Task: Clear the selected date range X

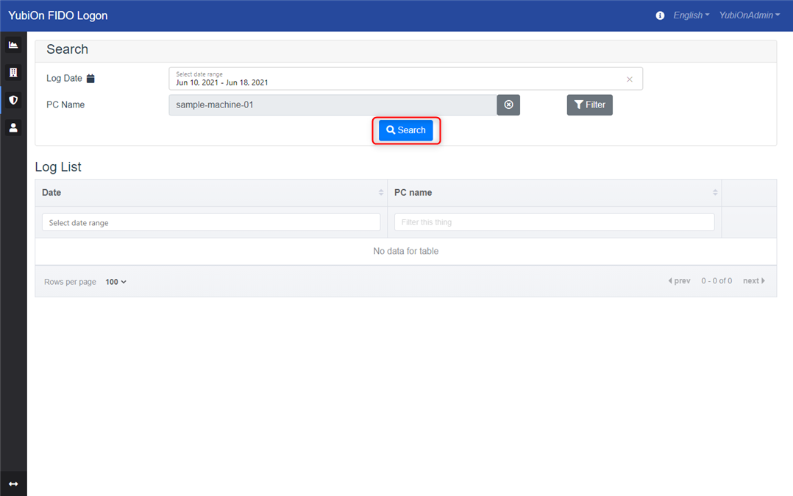Action: 630,79
